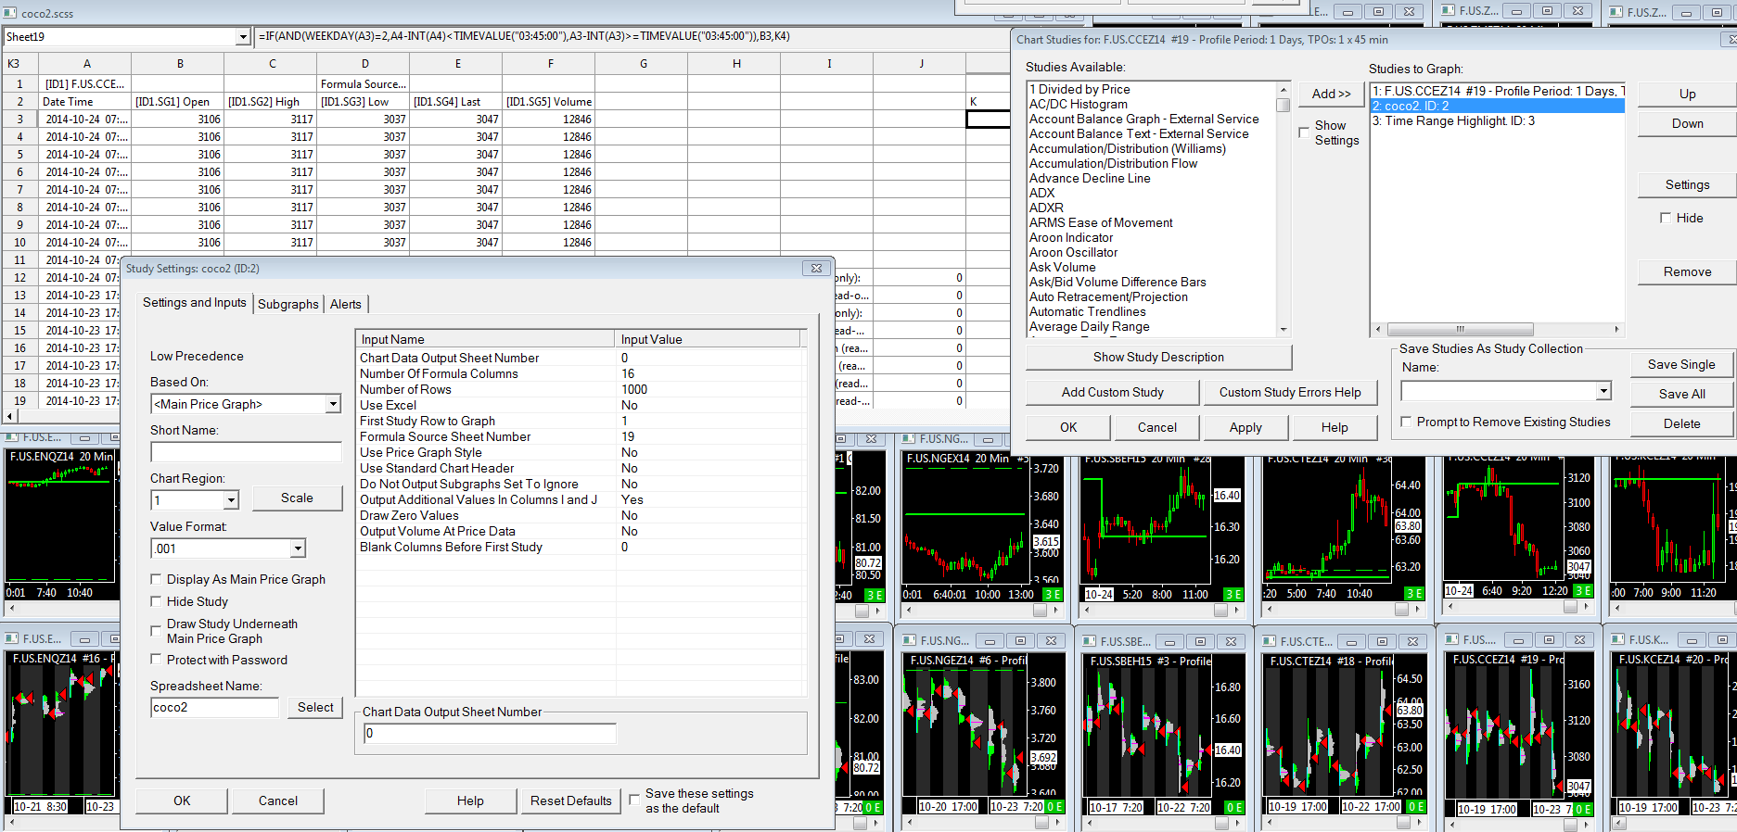The width and height of the screenshot is (1737, 832).
Task: Open the Sheet19 sheet selector dropdown
Action: click(243, 37)
